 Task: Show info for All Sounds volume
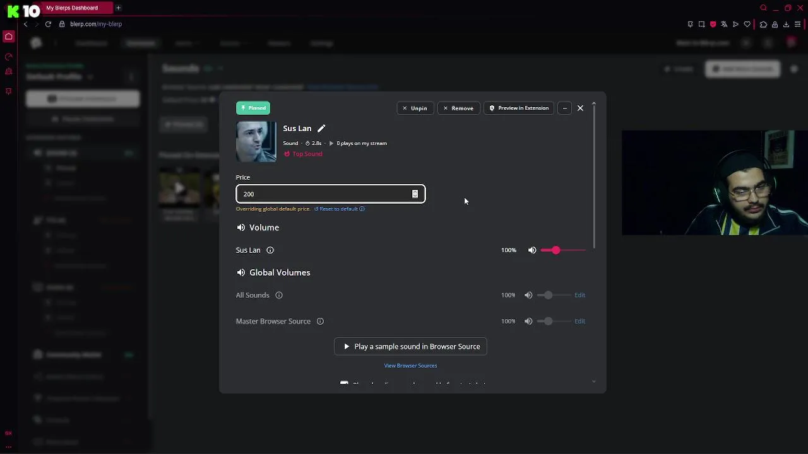tap(279, 295)
